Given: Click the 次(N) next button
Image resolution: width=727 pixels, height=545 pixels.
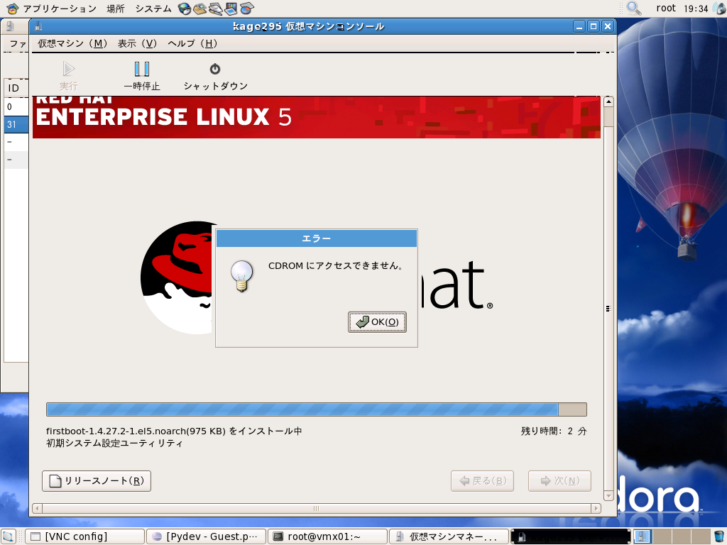Looking at the screenshot, I should tap(559, 481).
